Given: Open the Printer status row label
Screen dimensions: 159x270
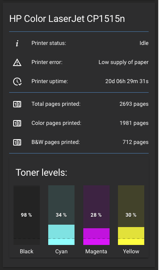Looking at the screenshot, I should coord(49,43).
